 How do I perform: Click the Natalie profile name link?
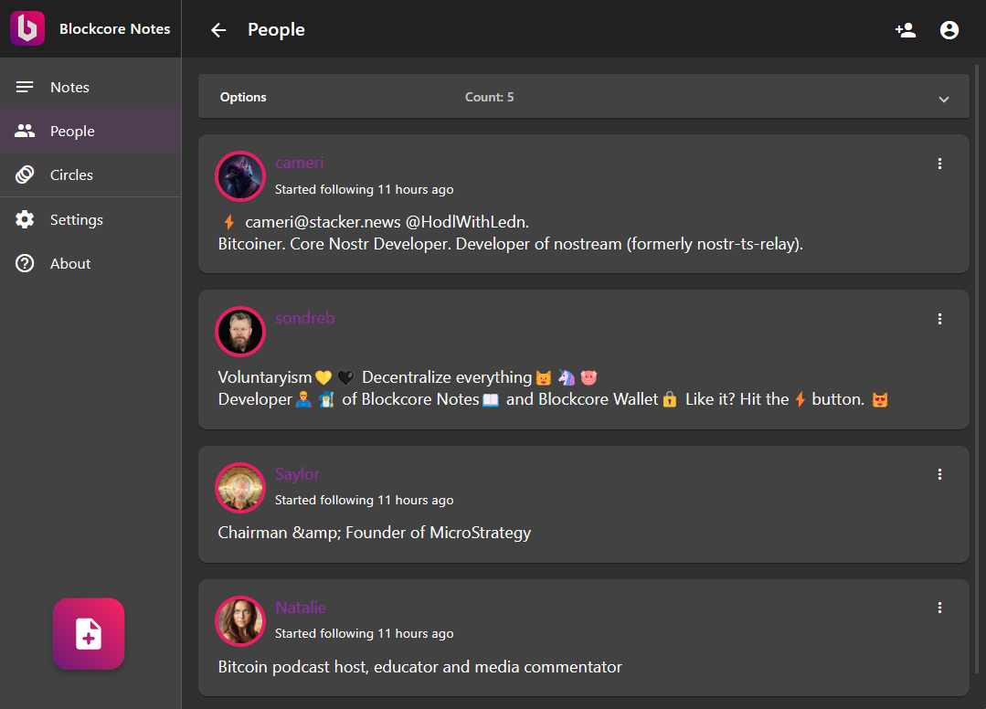click(x=301, y=608)
